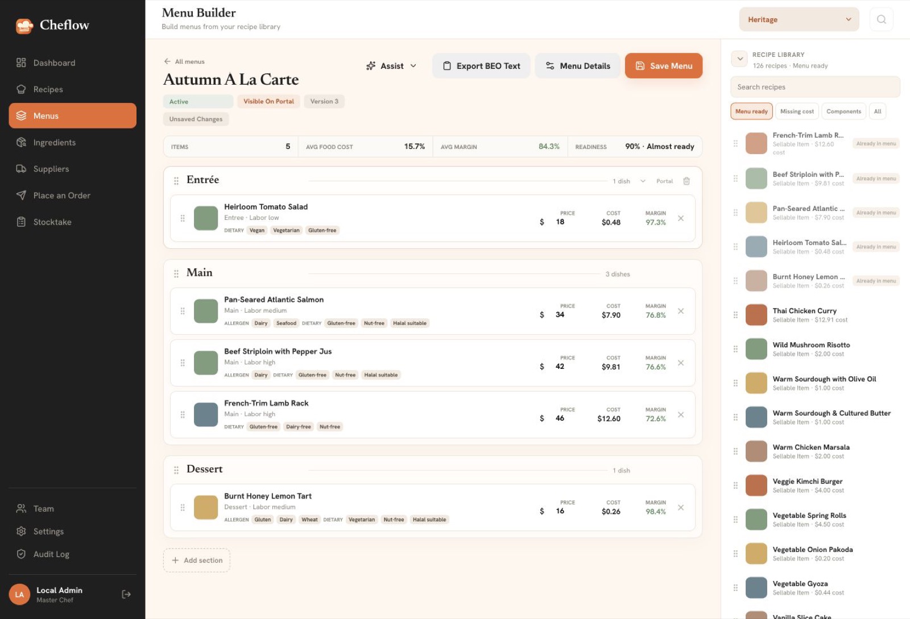Click Export BEO Text button
Viewport: 910px width, 619px height.
point(481,66)
